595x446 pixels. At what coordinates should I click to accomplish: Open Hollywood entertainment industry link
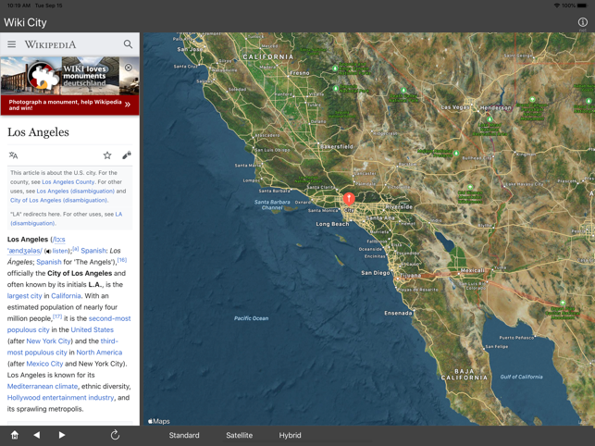pos(61,397)
